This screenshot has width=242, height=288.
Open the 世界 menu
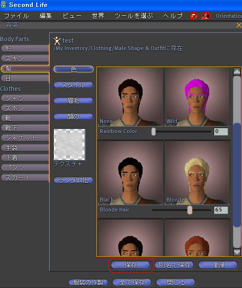click(98, 16)
